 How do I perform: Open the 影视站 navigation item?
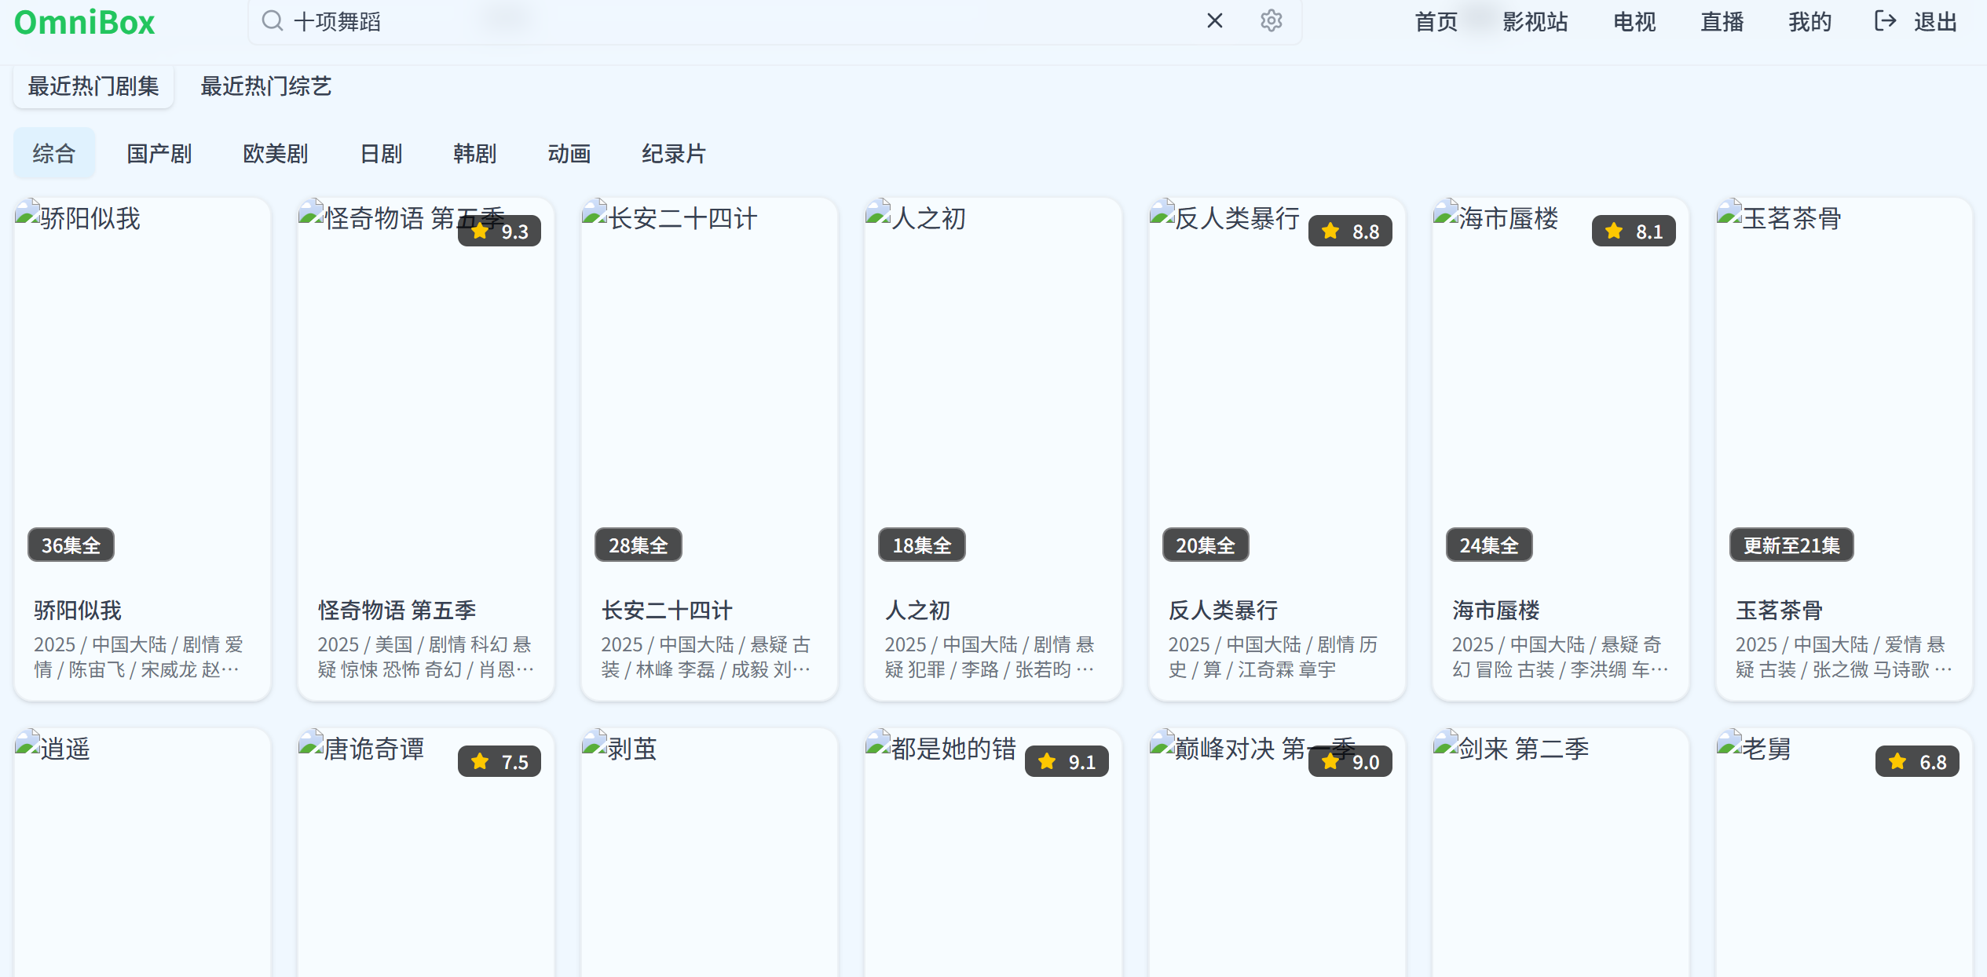[1535, 22]
